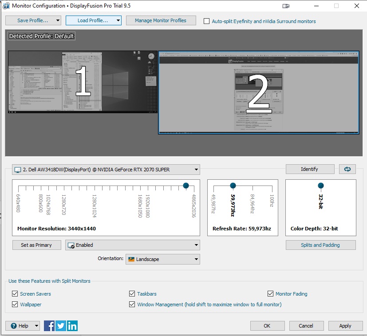Click the Help question mark icon
The image size is (367, 336).
coord(14,326)
